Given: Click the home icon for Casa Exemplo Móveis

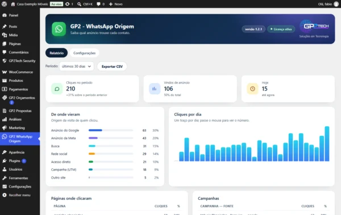Looking at the screenshot, I should [x=13, y=4].
